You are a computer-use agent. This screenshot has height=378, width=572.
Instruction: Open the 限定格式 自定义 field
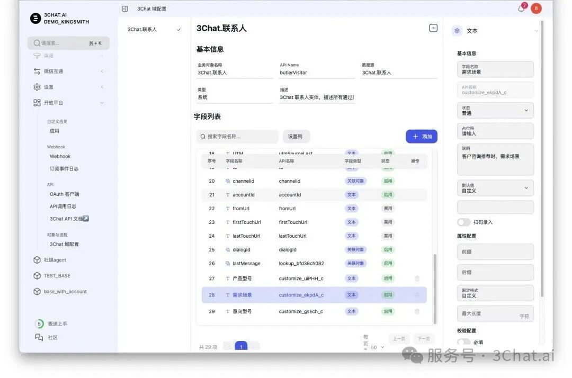click(x=495, y=293)
